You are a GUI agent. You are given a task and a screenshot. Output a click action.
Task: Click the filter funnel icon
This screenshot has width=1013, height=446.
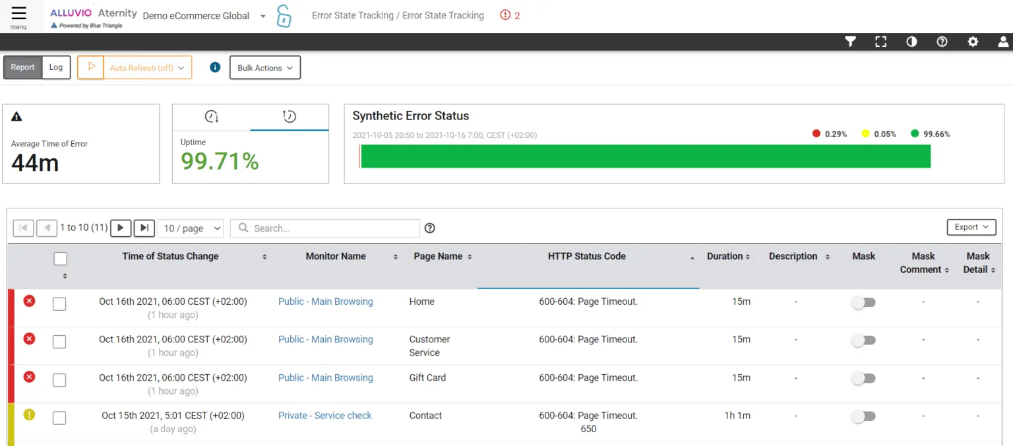[851, 42]
